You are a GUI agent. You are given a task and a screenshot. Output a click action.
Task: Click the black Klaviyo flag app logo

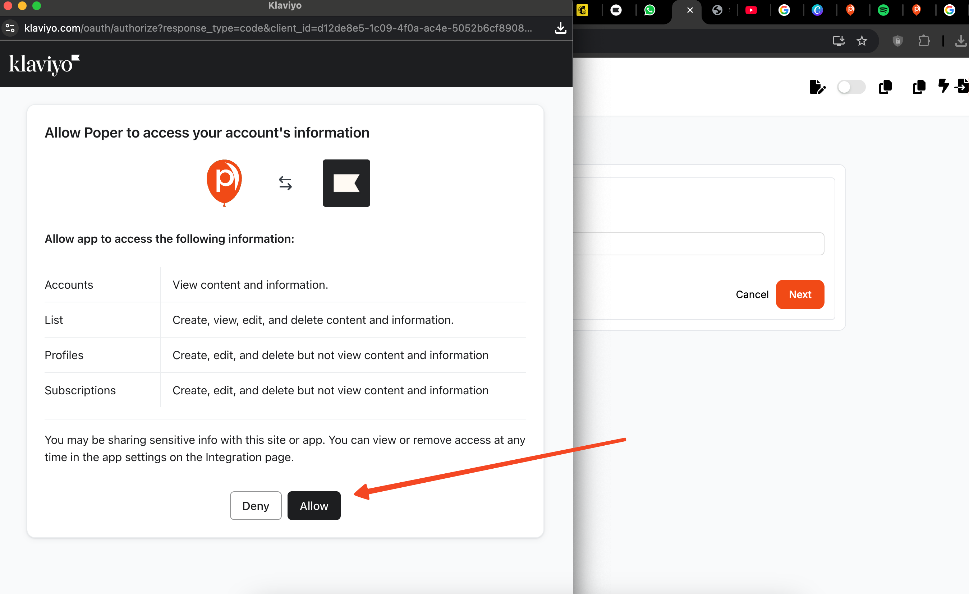click(x=346, y=183)
